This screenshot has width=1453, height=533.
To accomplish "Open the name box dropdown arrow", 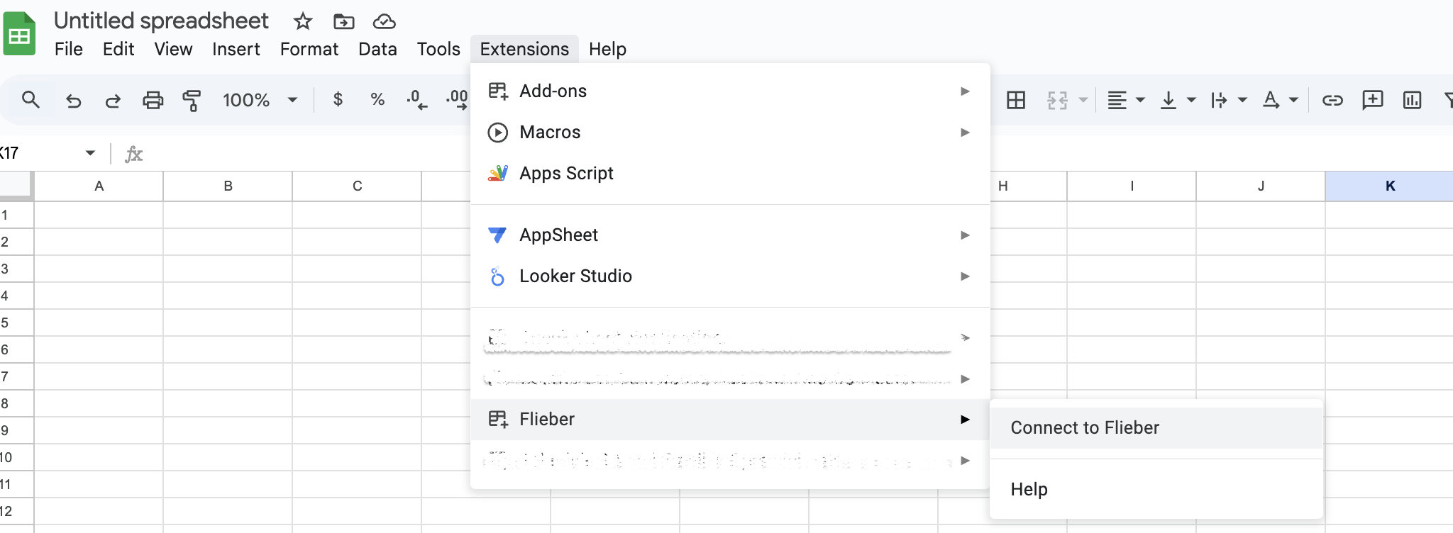I will pyautogui.click(x=90, y=153).
